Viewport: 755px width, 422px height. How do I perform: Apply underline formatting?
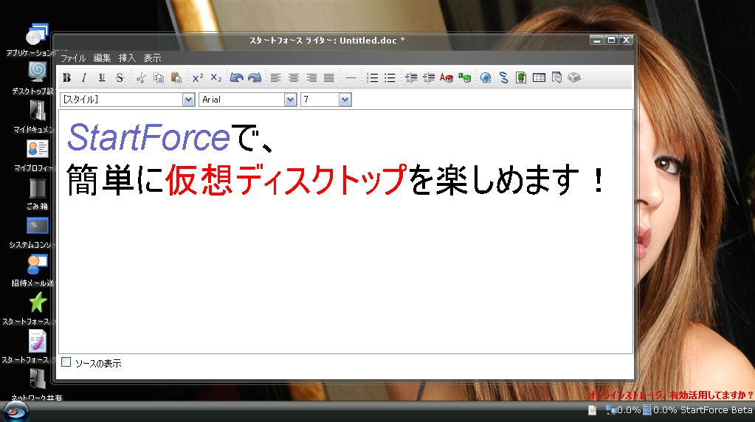pos(102,77)
